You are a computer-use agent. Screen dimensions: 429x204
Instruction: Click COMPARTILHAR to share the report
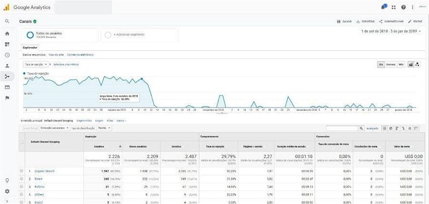[x=391, y=21]
